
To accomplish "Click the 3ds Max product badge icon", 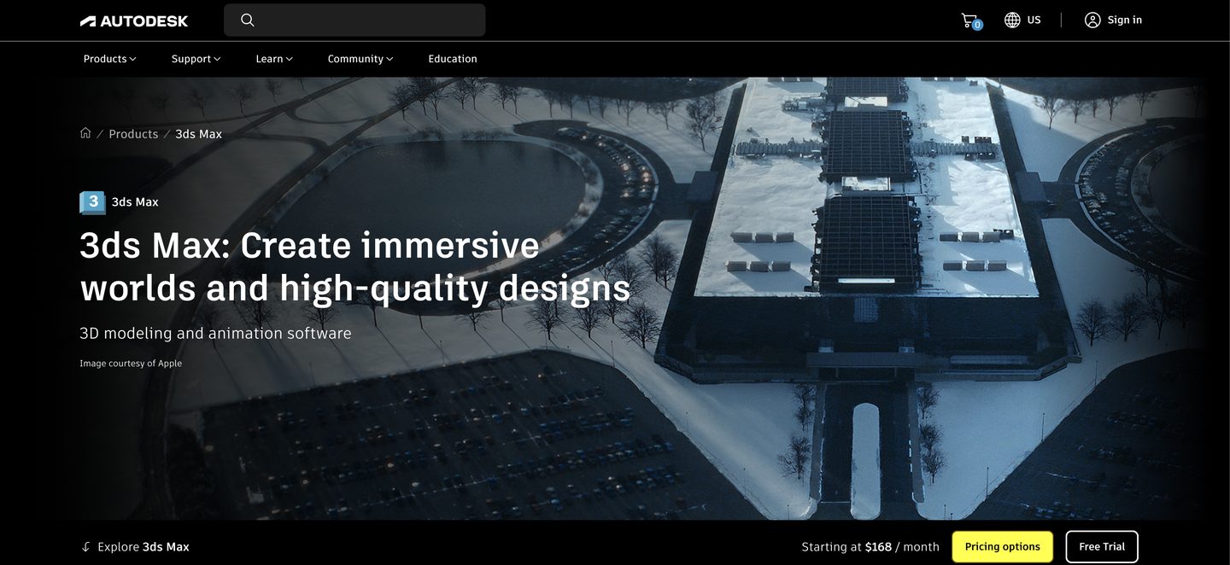I will 92,202.
